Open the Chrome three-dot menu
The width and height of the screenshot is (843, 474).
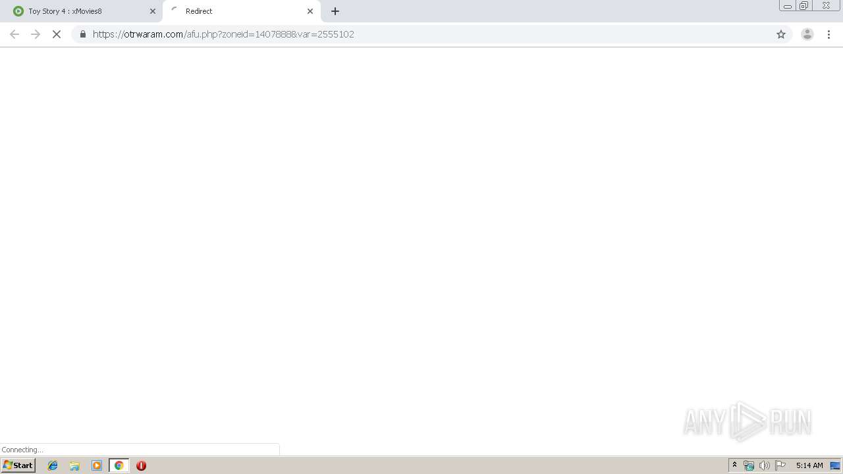pyautogui.click(x=829, y=34)
